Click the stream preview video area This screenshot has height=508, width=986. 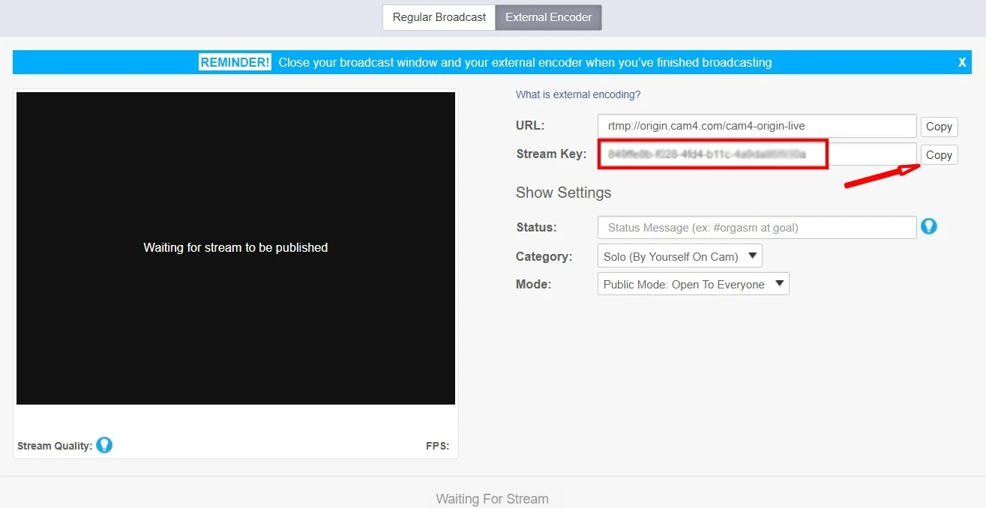point(235,248)
